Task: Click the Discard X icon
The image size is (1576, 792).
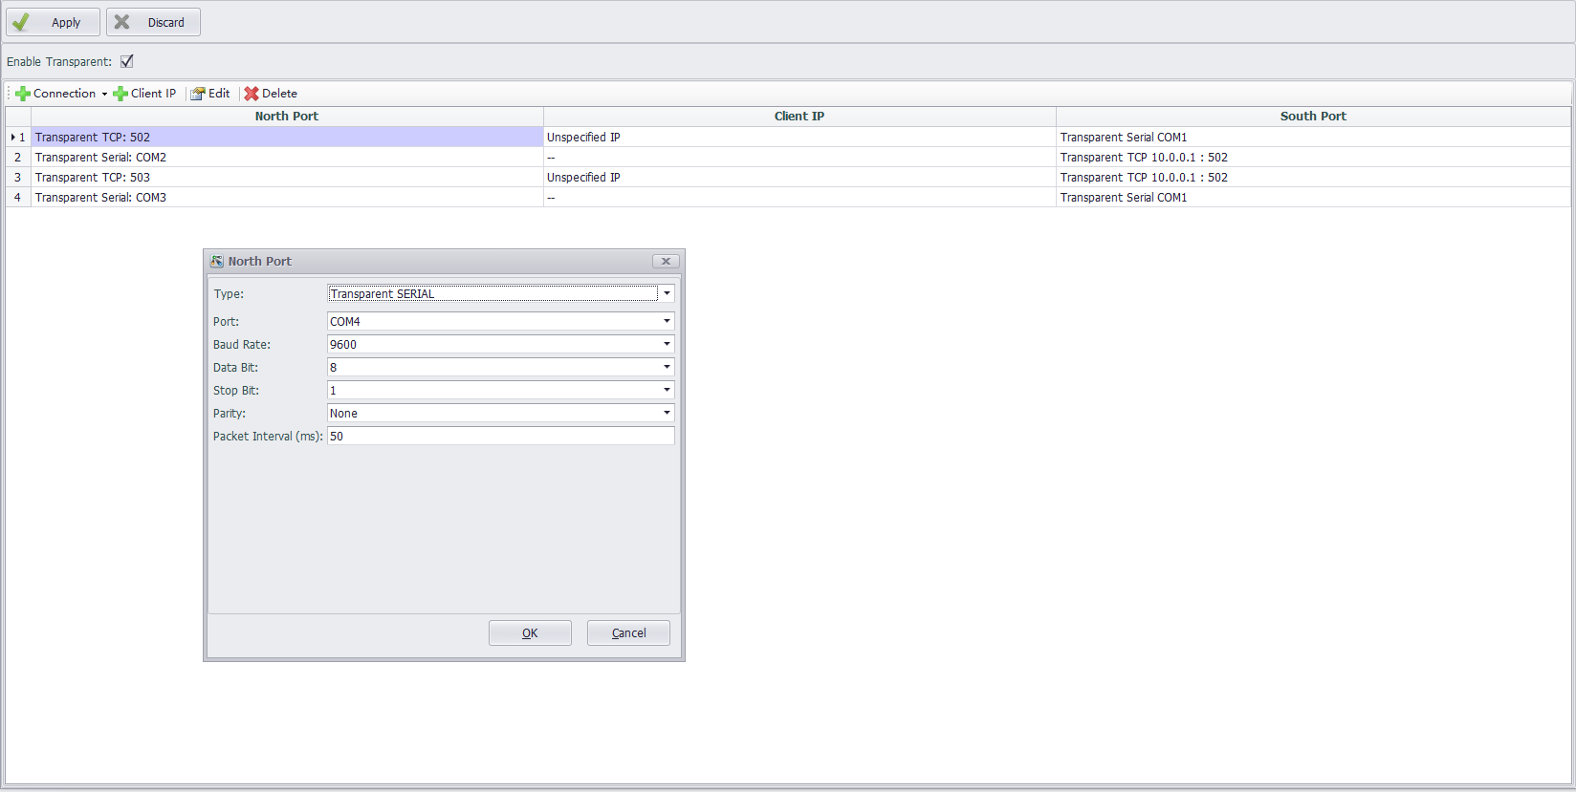Action: [x=122, y=22]
